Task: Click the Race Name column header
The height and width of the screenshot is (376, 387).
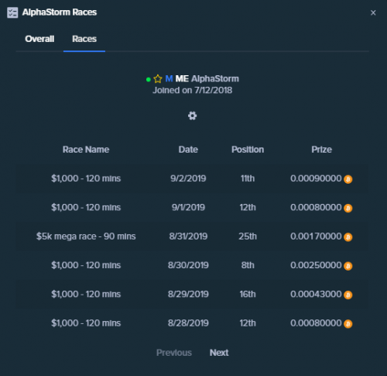Action: (x=86, y=150)
